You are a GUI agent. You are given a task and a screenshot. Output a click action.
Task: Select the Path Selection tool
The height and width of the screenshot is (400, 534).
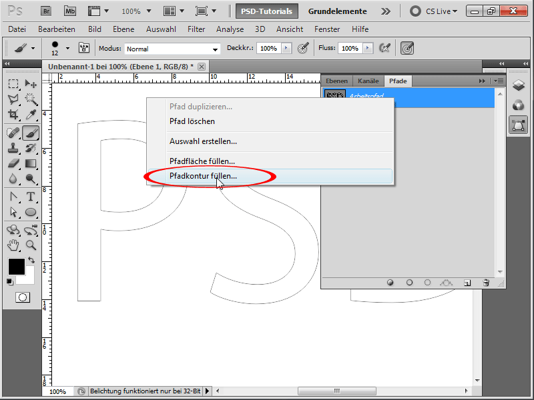point(13,212)
